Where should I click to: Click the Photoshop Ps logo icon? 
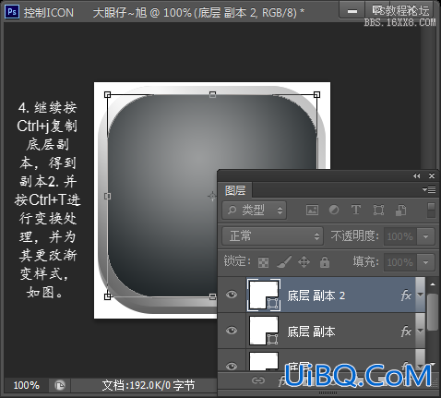[x=12, y=12]
